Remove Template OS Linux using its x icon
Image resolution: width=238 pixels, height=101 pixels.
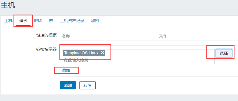[x=103, y=53]
